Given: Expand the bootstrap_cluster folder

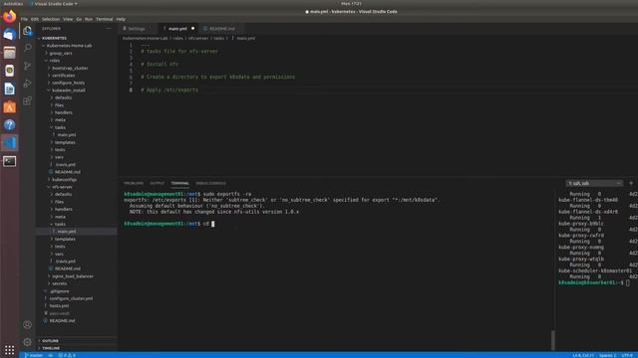Looking at the screenshot, I should pyautogui.click(x=70, y=69).
